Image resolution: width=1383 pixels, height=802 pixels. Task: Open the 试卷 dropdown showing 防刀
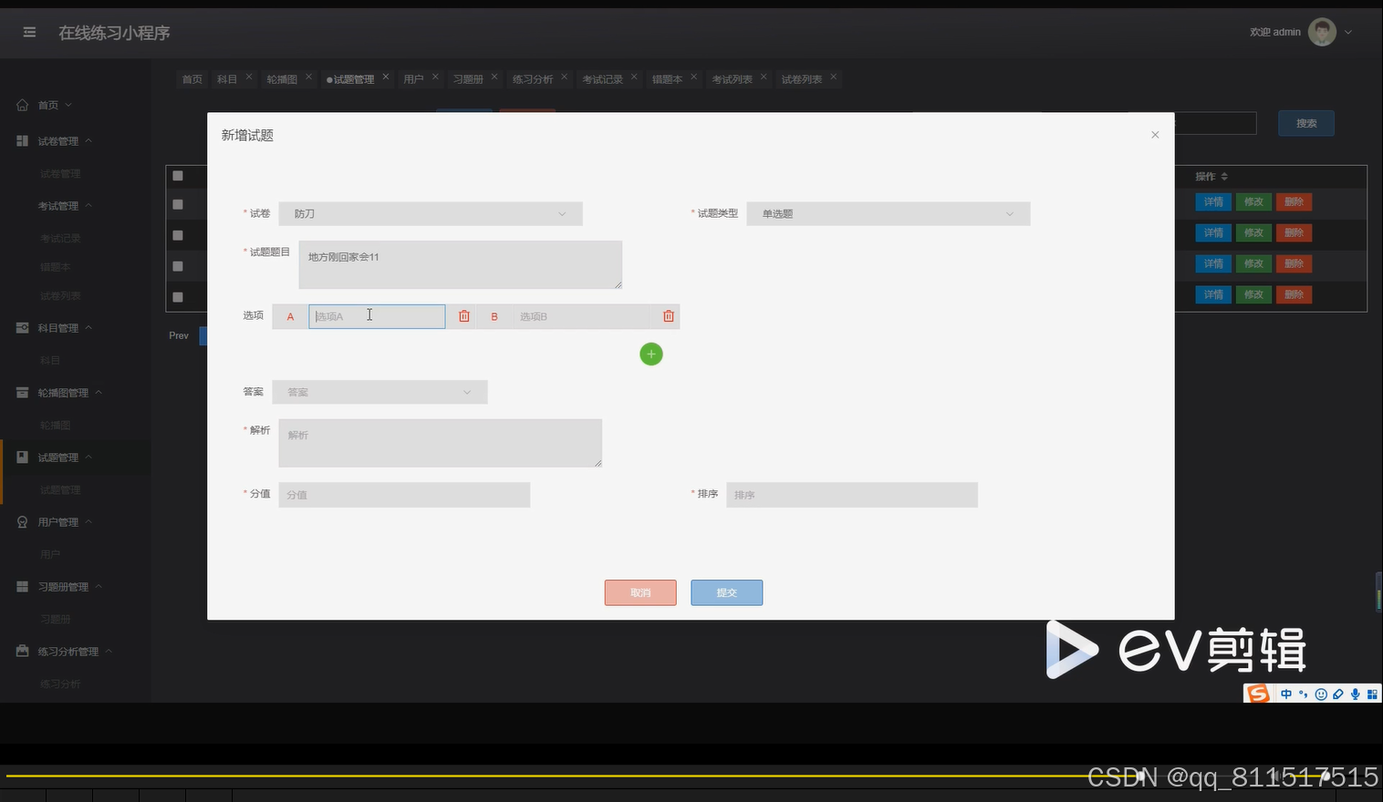pyautogui.click(x=431, y=214)
